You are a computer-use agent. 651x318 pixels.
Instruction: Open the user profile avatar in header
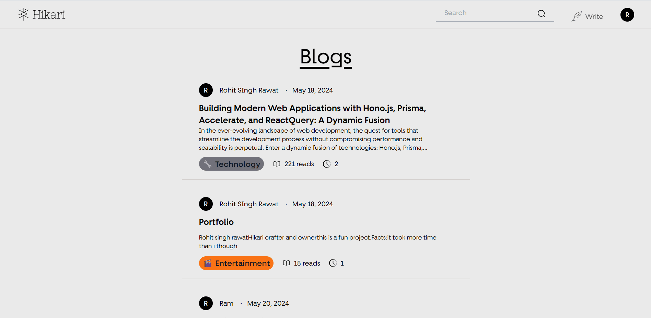[627, 15]
